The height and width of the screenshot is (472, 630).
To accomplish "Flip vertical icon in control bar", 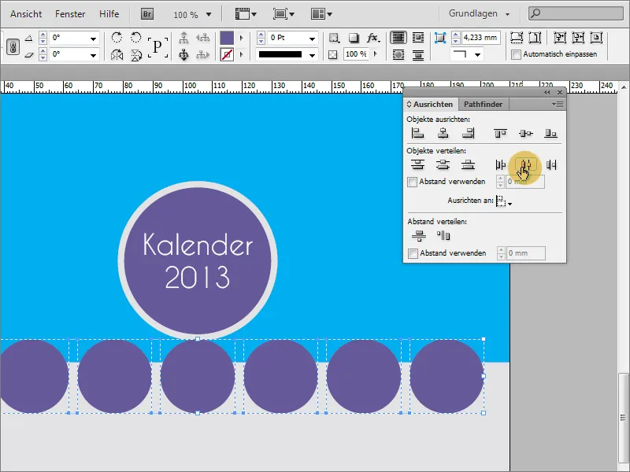I will (x=136, y=54).
